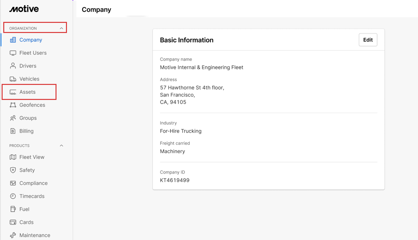Image resolution: width=418 pixels, height=240 pixels.
Task: Collapse the Organization section chevron
Action: 61,28
